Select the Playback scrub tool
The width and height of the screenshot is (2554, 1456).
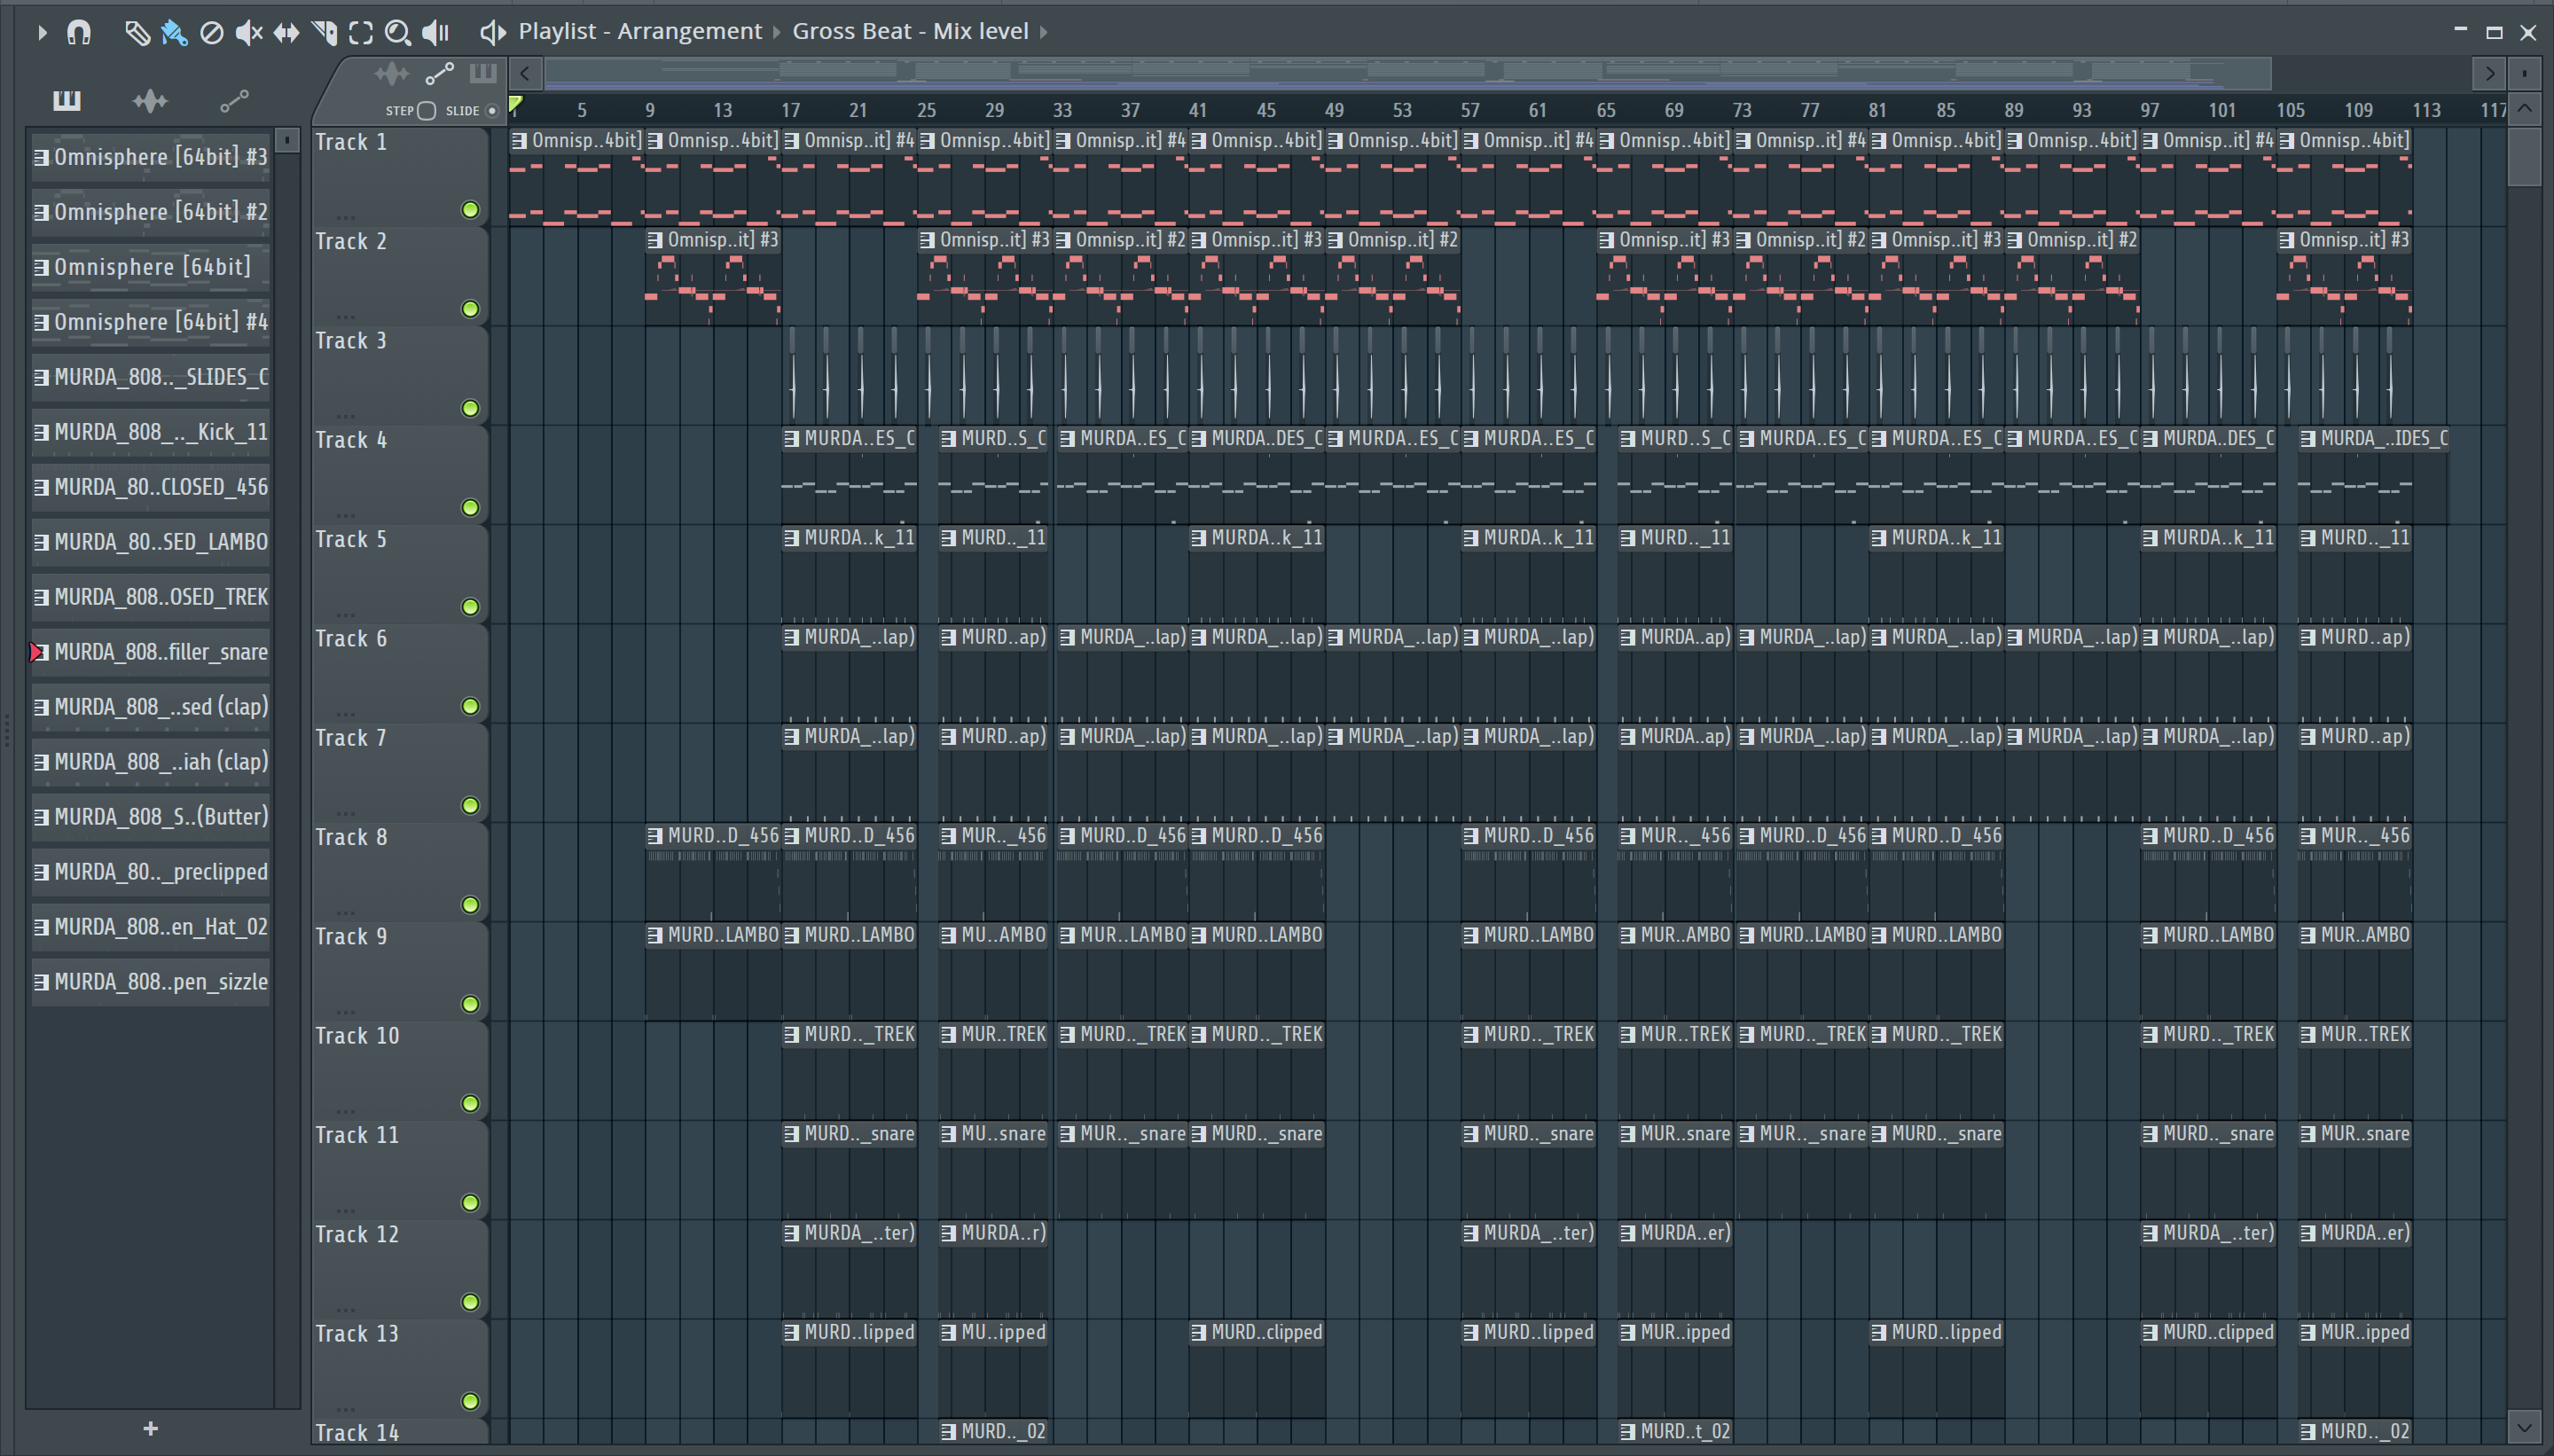[436, 32]
